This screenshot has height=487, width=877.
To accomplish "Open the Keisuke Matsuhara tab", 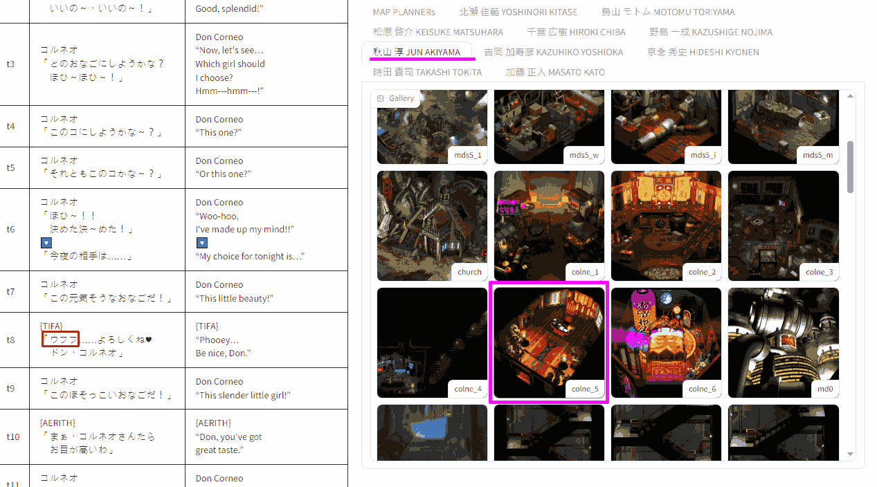I will click(x=437, y=32).
